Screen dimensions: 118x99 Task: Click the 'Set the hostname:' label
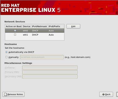15,48
